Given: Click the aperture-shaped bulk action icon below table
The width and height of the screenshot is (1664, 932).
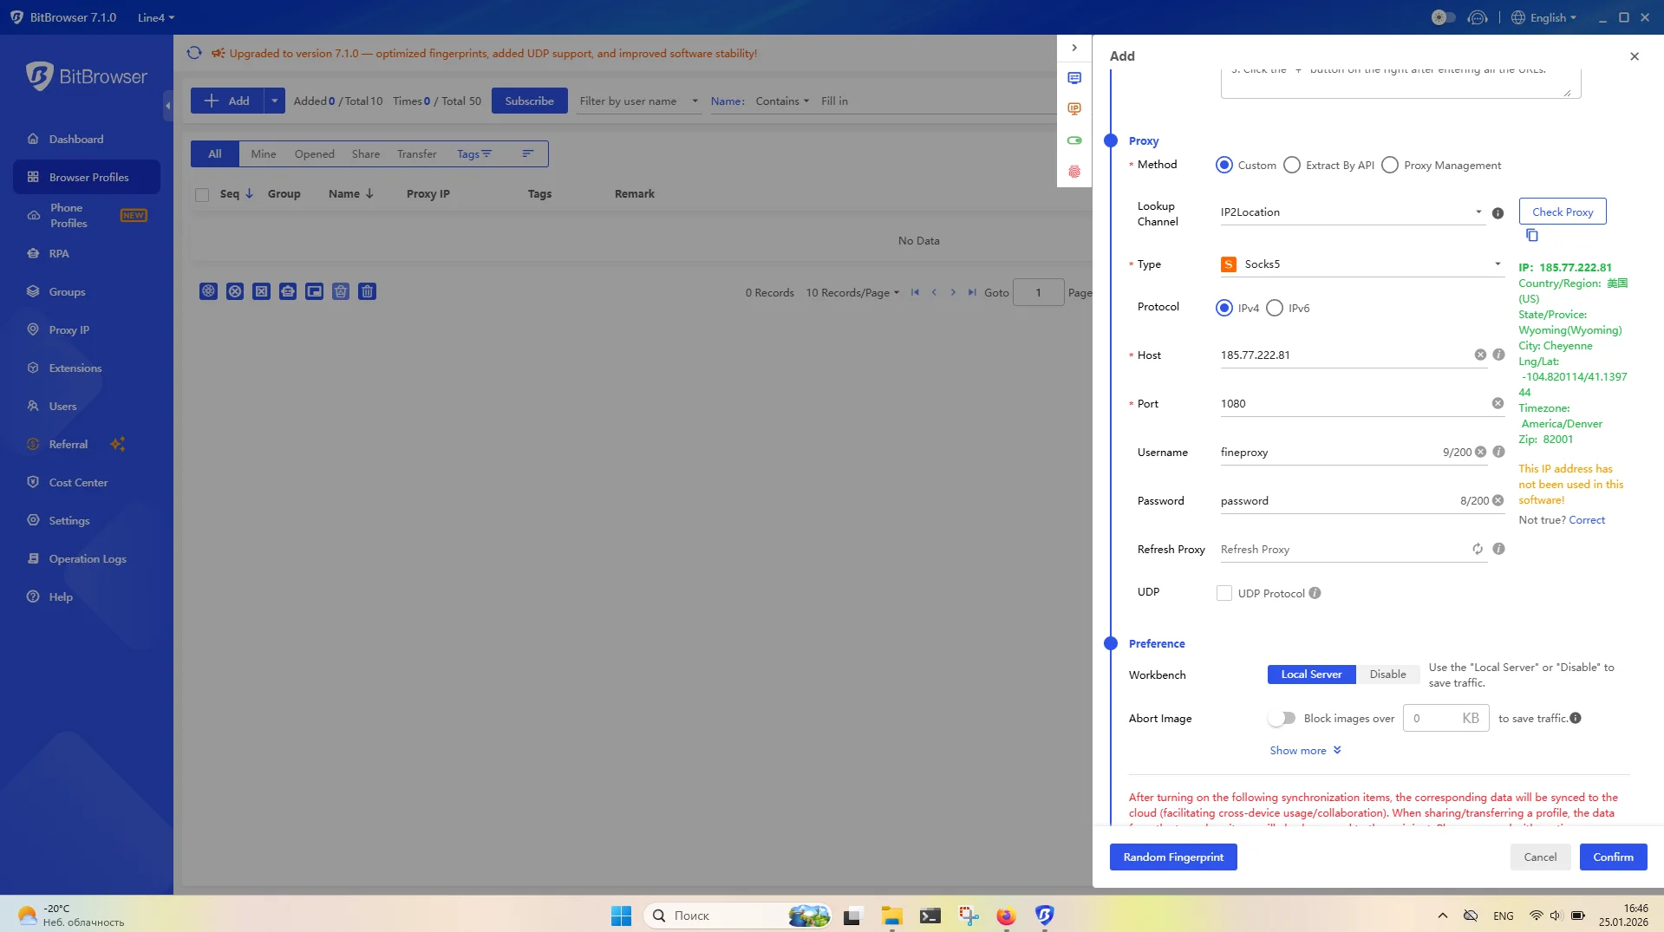Looking at the screenshot, I should point(208,291).
